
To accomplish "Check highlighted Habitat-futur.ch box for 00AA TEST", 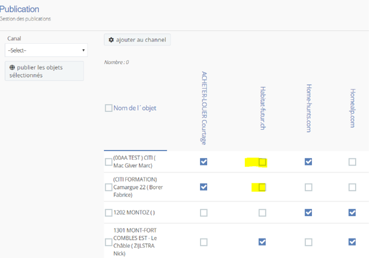I will (x=263, y=162).
